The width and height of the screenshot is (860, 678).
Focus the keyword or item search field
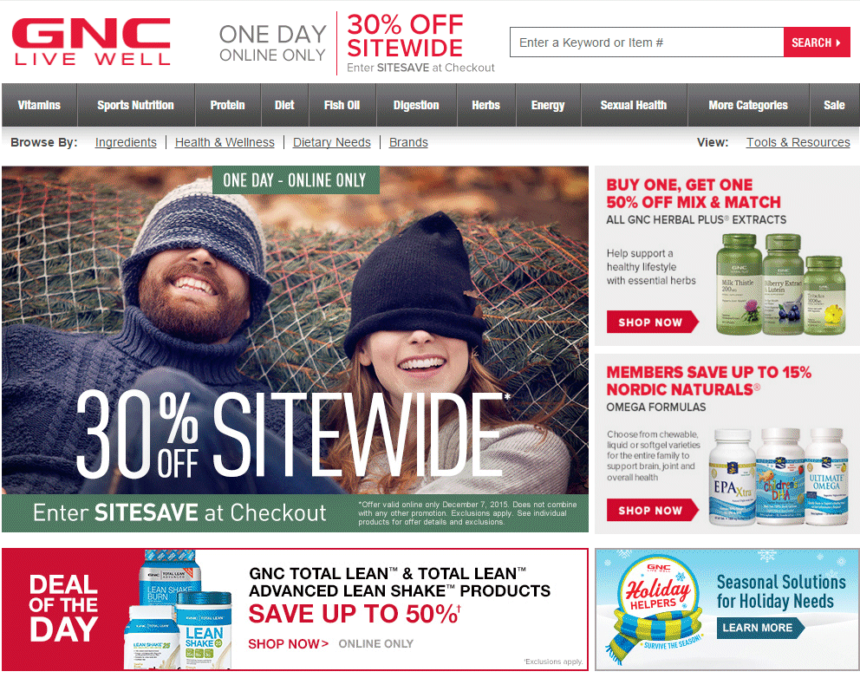[x=647, y=42]
